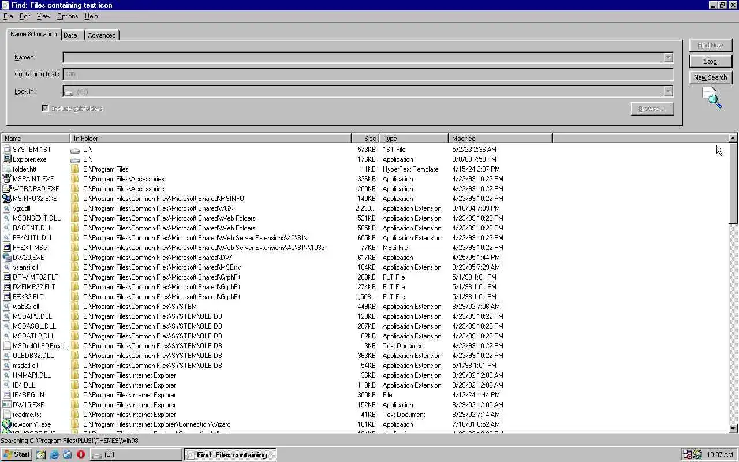Click the Find Now button
This screenshot has height=462, width=739.
tap(710, 45)
